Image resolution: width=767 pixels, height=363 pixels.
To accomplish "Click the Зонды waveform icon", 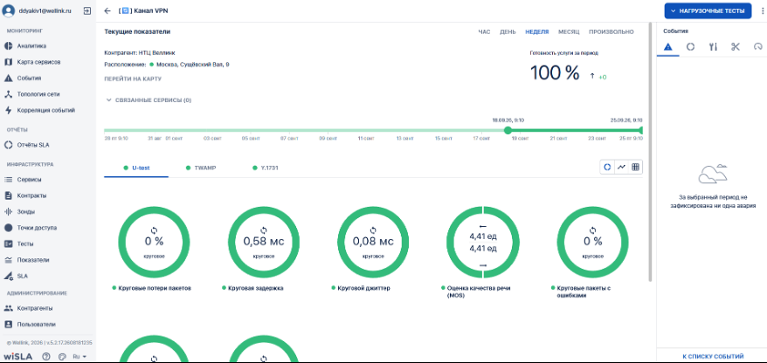I will coord(8,211).
